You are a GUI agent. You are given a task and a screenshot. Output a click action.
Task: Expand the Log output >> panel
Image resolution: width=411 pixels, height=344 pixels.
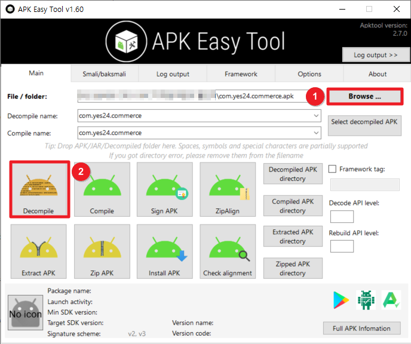pos(376,55)
